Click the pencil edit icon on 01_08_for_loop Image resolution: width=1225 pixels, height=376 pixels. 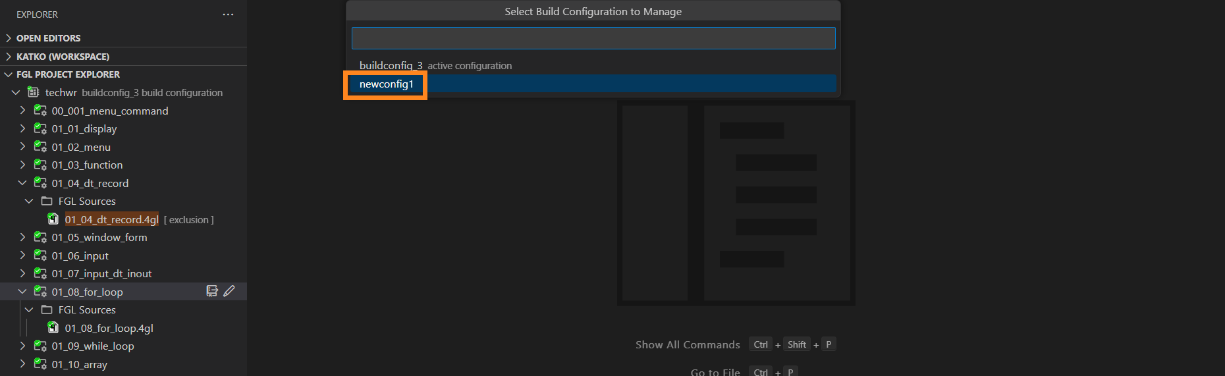[229, 291]
